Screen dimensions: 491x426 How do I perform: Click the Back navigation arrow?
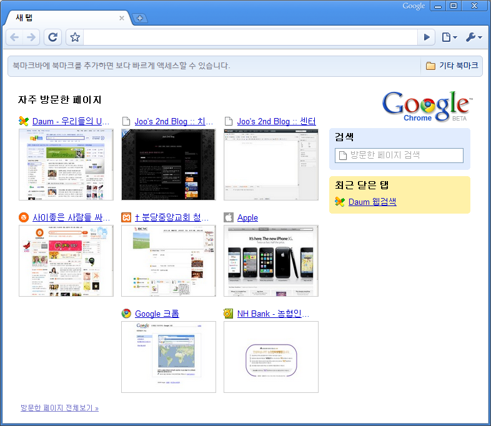pyautogui.click(x=14, y=37)
